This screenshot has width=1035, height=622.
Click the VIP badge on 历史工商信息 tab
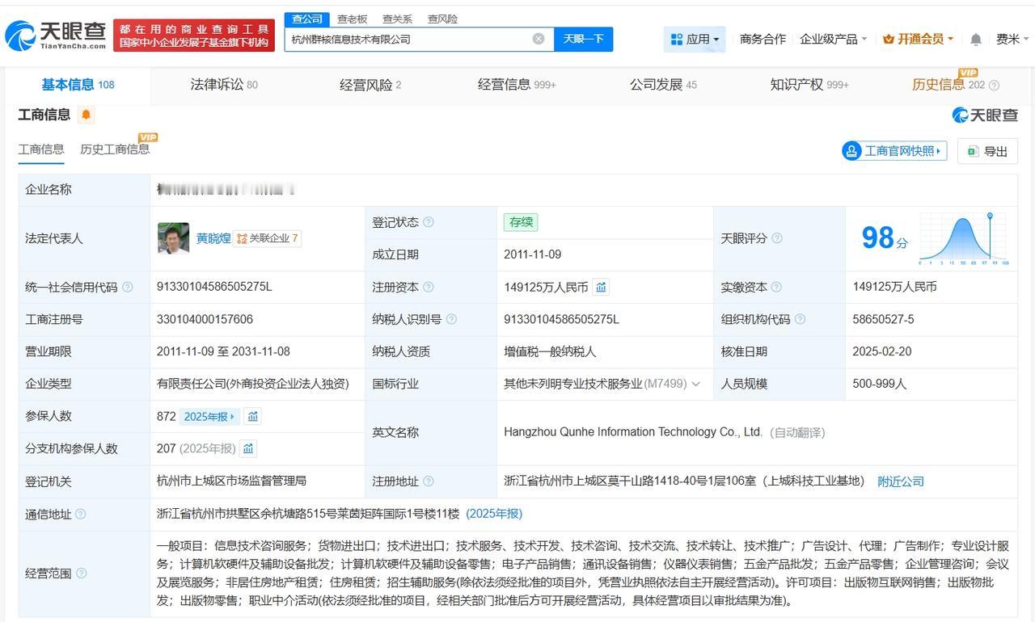pyautogui.click(x=148, y=137)
